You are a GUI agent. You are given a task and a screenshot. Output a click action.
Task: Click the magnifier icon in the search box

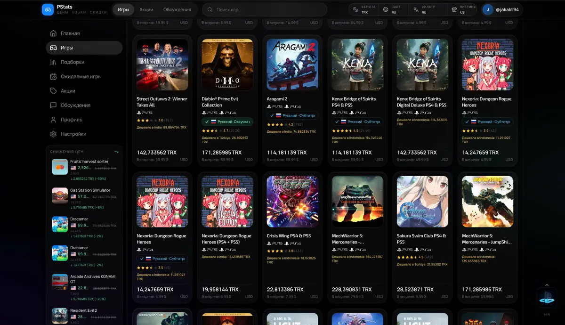coord(210,9)
